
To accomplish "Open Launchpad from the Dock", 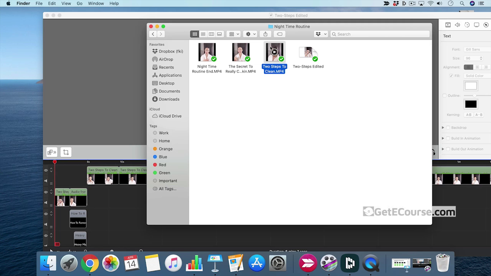I will (x=69, y=263).
